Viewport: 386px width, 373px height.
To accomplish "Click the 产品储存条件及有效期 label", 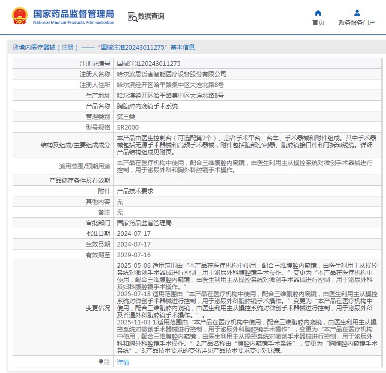I will point(80,181).
